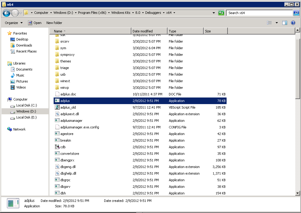Select the sym folder name
The height and width of the screenshot is (213, 301).
click(x=63, y=48)
